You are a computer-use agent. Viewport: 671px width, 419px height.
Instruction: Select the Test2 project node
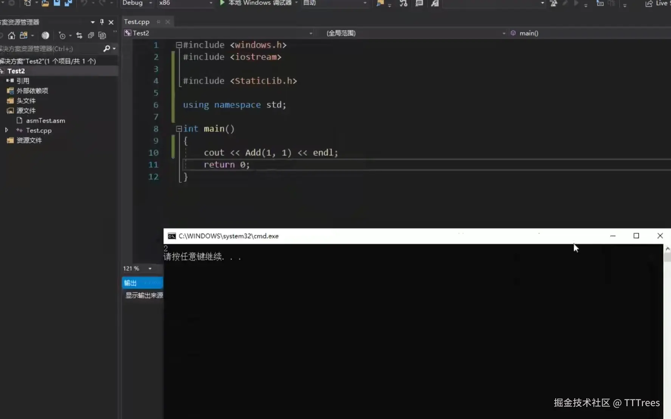[x=16, y=71]
